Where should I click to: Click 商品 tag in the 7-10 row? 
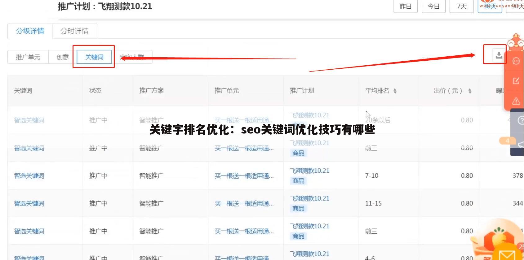click(299, 181)
